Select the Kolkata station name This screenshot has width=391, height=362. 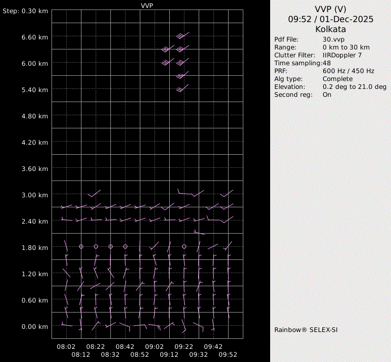tap(330, 29)
